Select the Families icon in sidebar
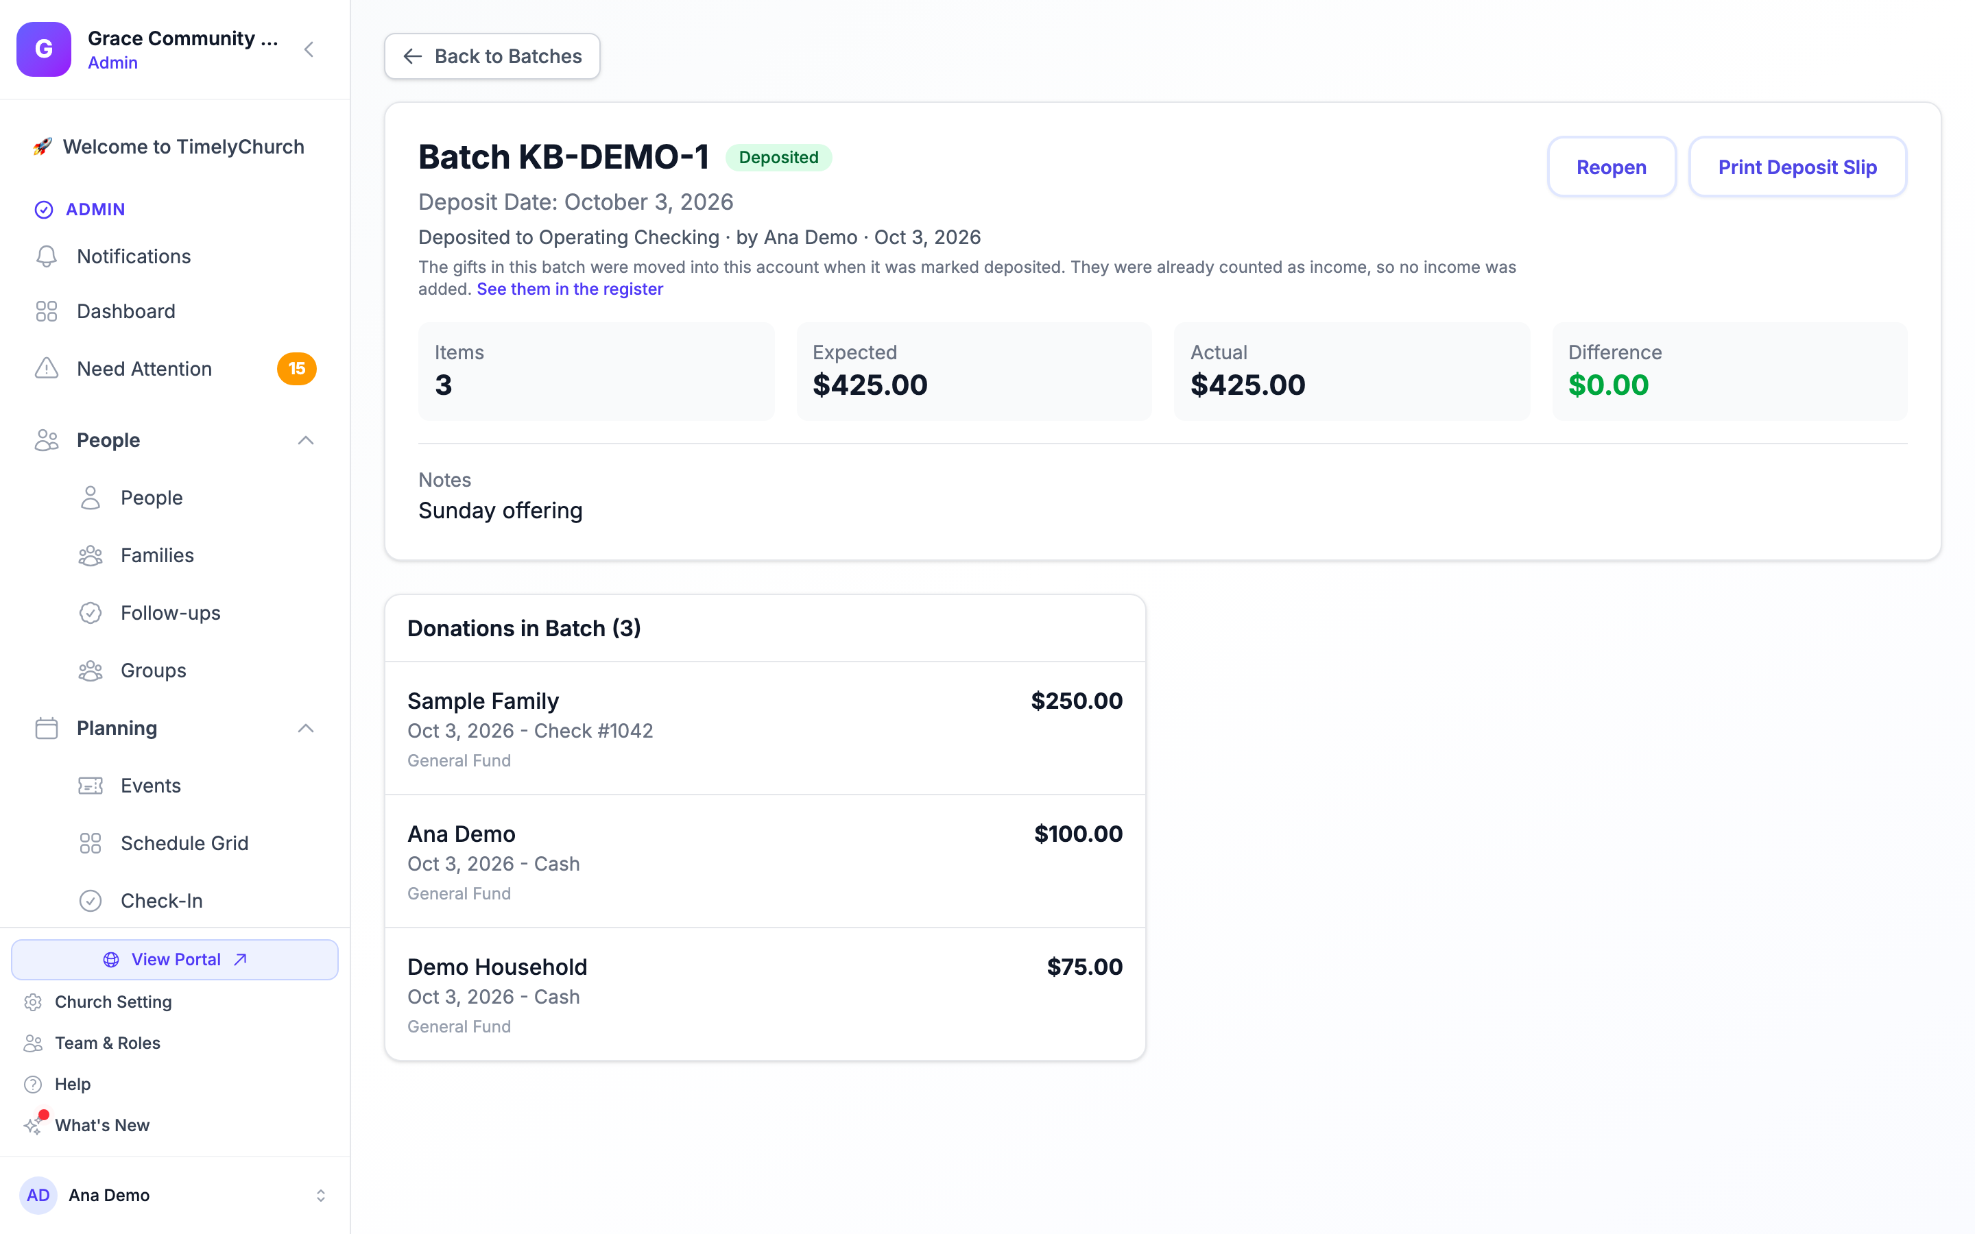 click(91, 555)
